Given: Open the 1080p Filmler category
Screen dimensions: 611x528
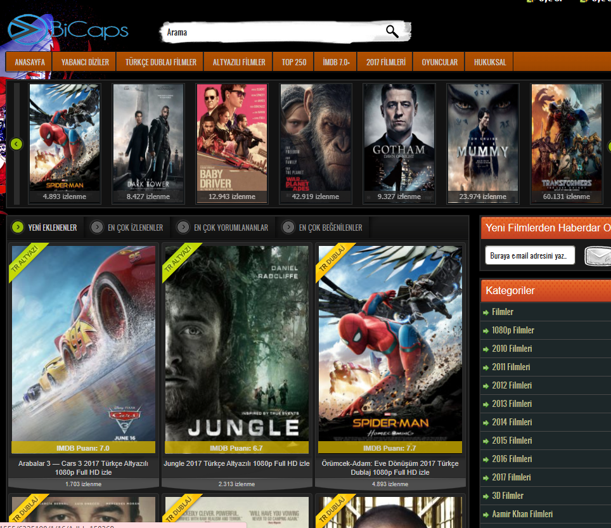Looking at the screenshot, I should coord(513,330).
